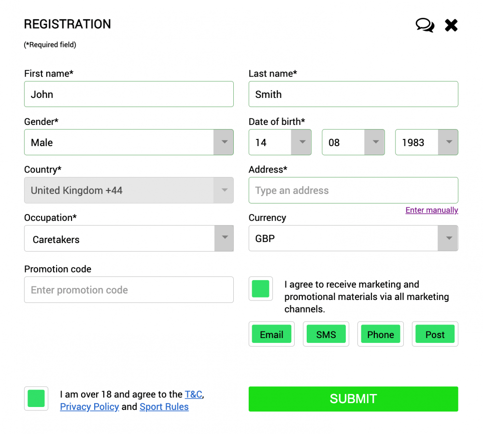Tick the over 18 agreement checkbox
The image size is (483, 434).
pyautogui.click(x=36, y=398)
